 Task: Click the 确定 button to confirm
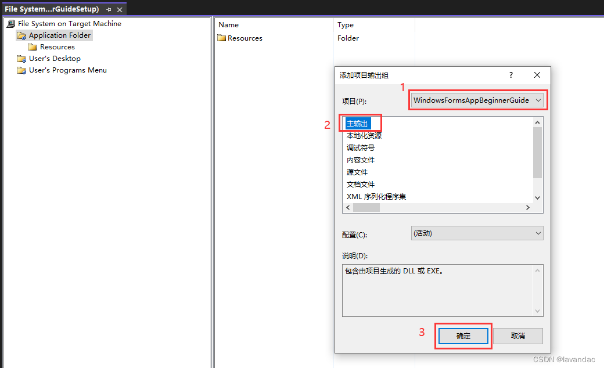pyautogui.click(x=463, y=336)
